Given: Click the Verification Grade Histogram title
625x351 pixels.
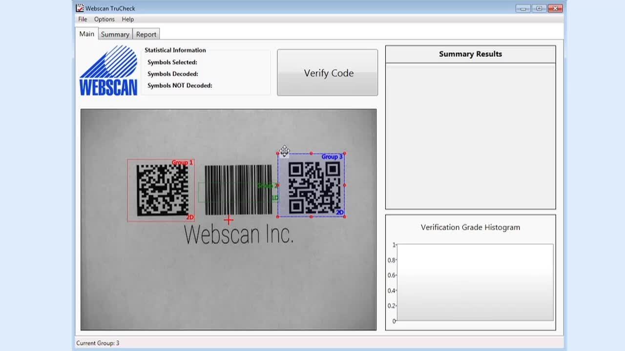Looking at the screenshot, I should [470, 227].
